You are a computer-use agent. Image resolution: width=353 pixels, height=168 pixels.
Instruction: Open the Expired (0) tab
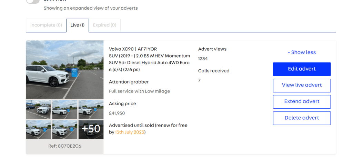(105, 25)
